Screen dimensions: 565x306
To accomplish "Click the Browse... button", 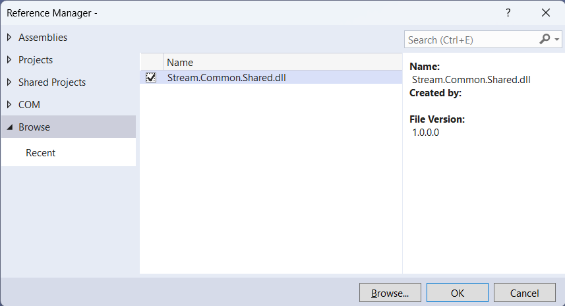I will [390, 293].
